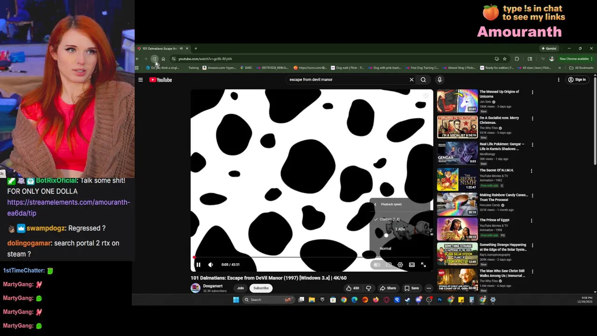Go to the YouTube home logo
Screen dimensions: 597x336
pyautogui.click(x=161, y=80)
